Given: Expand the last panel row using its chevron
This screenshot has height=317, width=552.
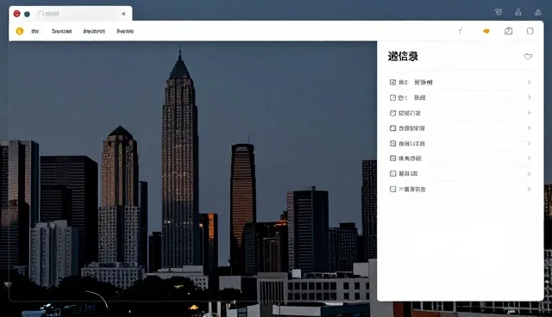Looking at the screenshot, I should (529, 189).
